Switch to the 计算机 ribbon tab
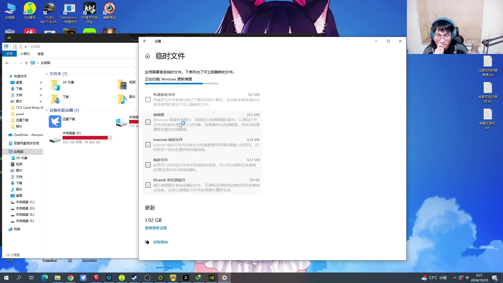The width and height of the screenshot is (503, 283). [25, 54]
